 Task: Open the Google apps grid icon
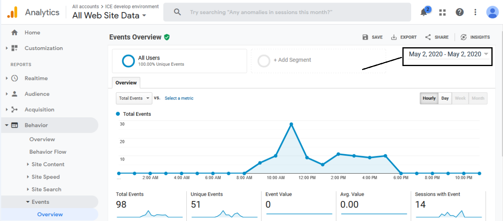442,12
